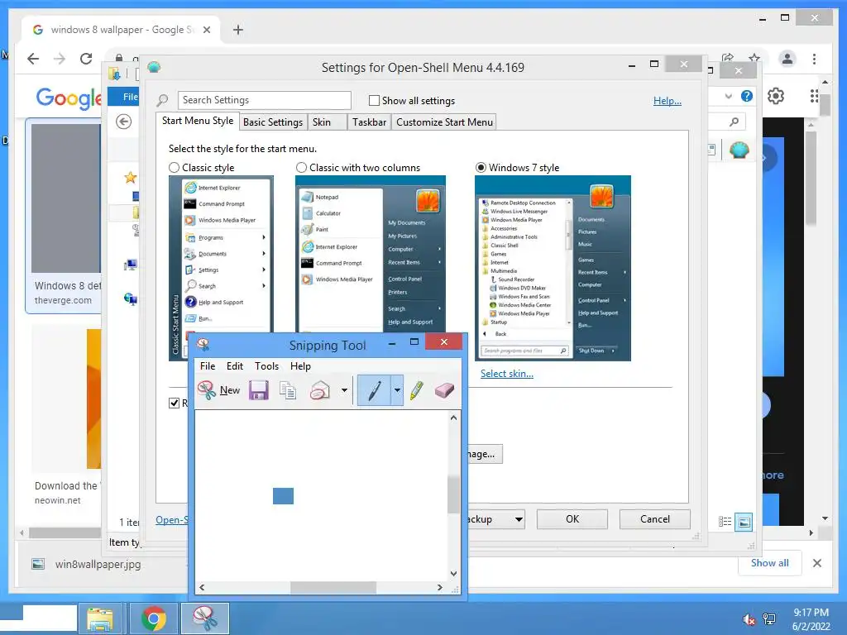The height and width of the screenshot is (635, 847).
Task: Open Google Chrome from the taskbar
Action: point(153,618)
